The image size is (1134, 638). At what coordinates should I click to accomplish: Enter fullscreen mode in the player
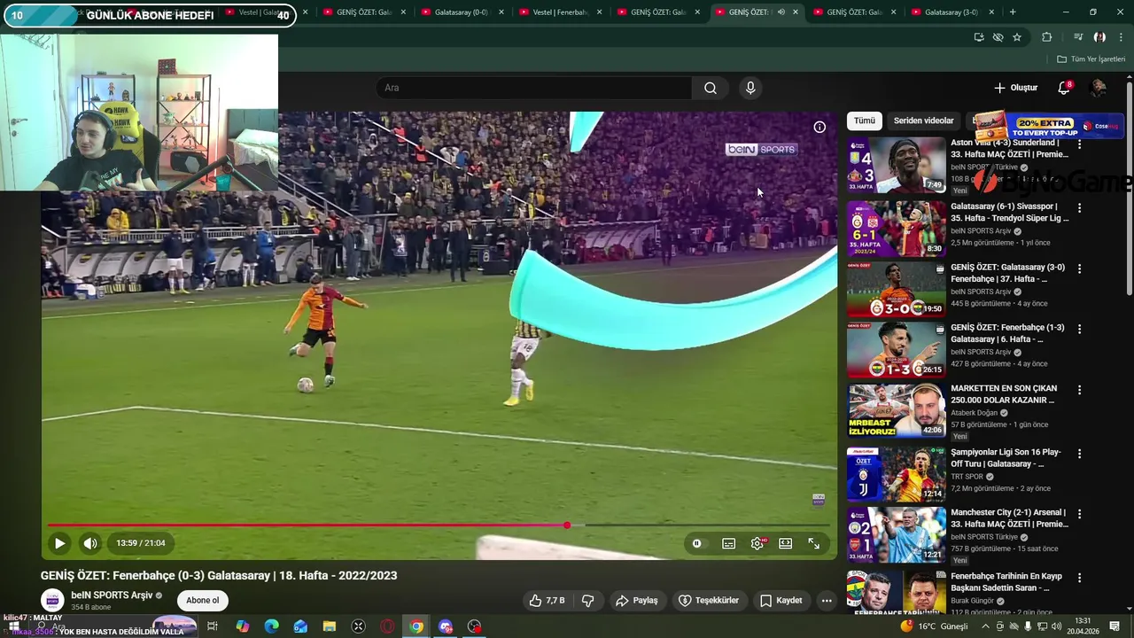814,543
